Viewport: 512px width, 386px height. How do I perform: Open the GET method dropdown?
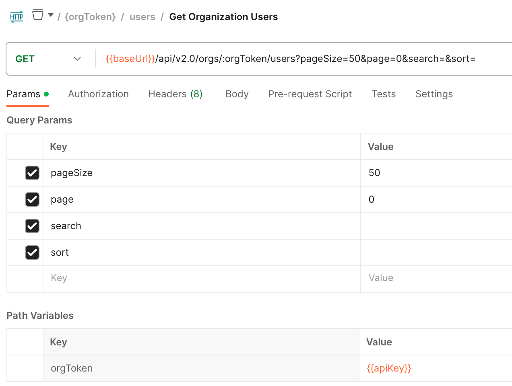pos(48,59)
